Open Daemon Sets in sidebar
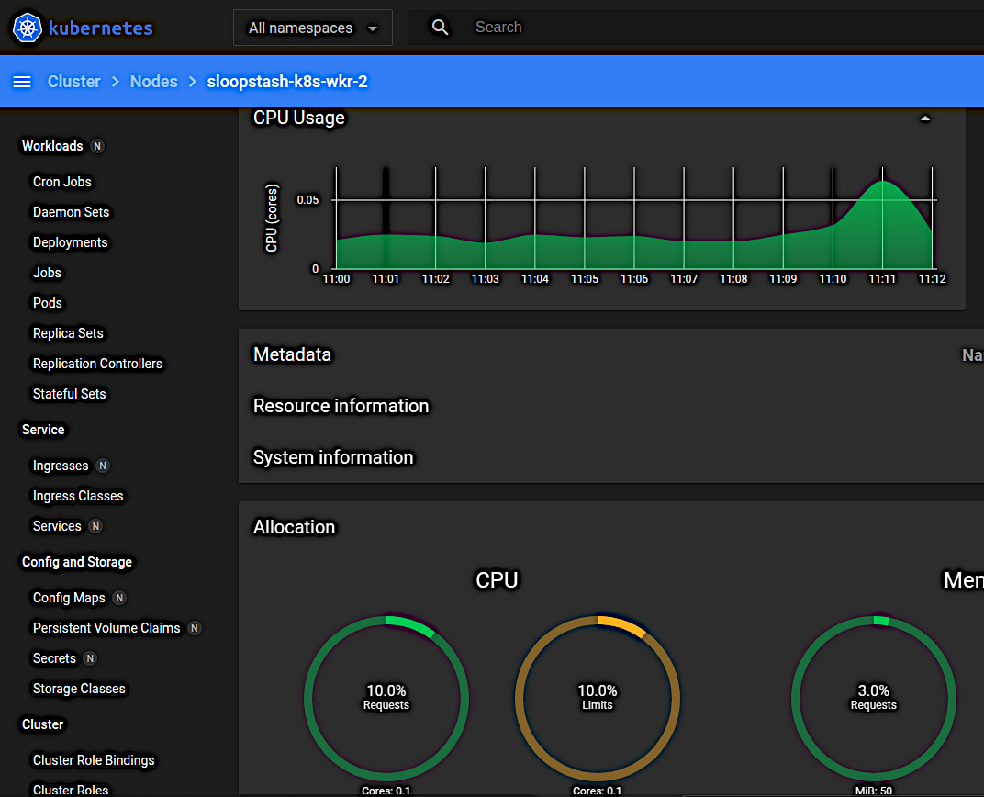The image size is (984, 797). (x=71, y=212)
